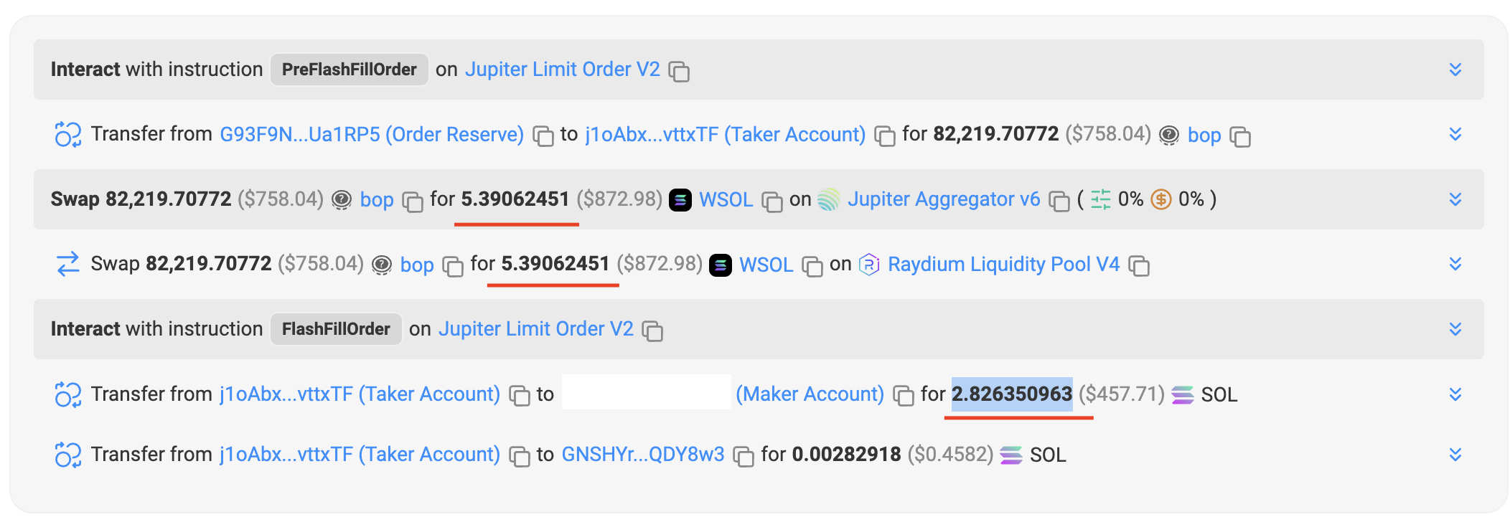Copy the Maker Account address

(x=903, y=395)
